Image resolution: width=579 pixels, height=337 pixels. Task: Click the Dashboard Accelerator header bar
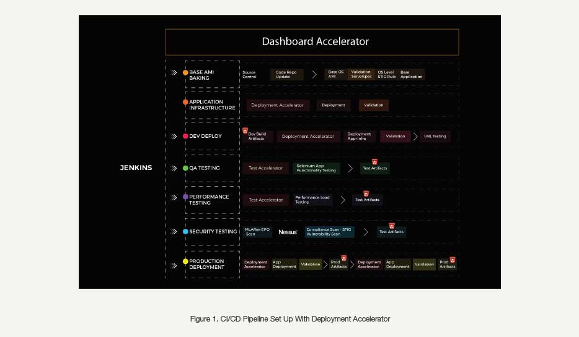coord(312,42)
